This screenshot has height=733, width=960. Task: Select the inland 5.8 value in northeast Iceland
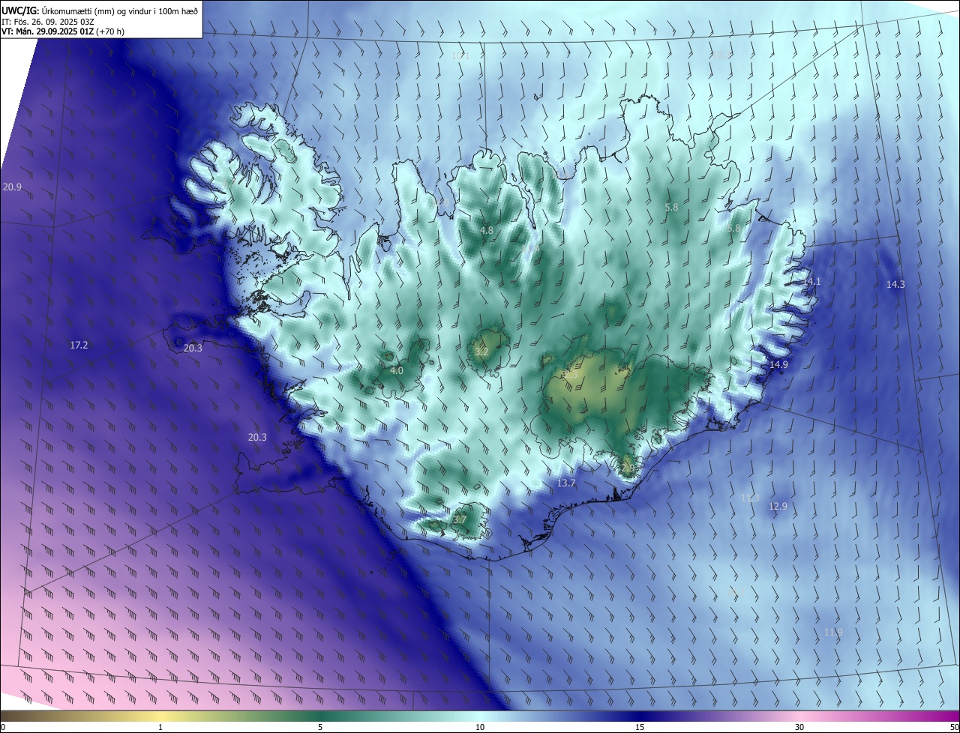tap(671, 208)
